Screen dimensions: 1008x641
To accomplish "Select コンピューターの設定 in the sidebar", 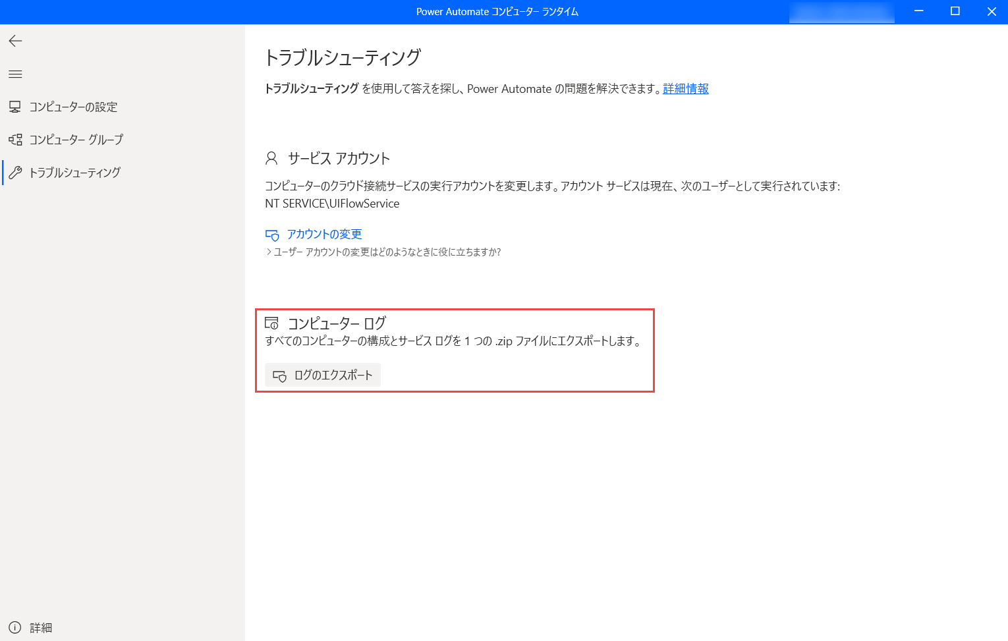I will click(x=74, y=107).
